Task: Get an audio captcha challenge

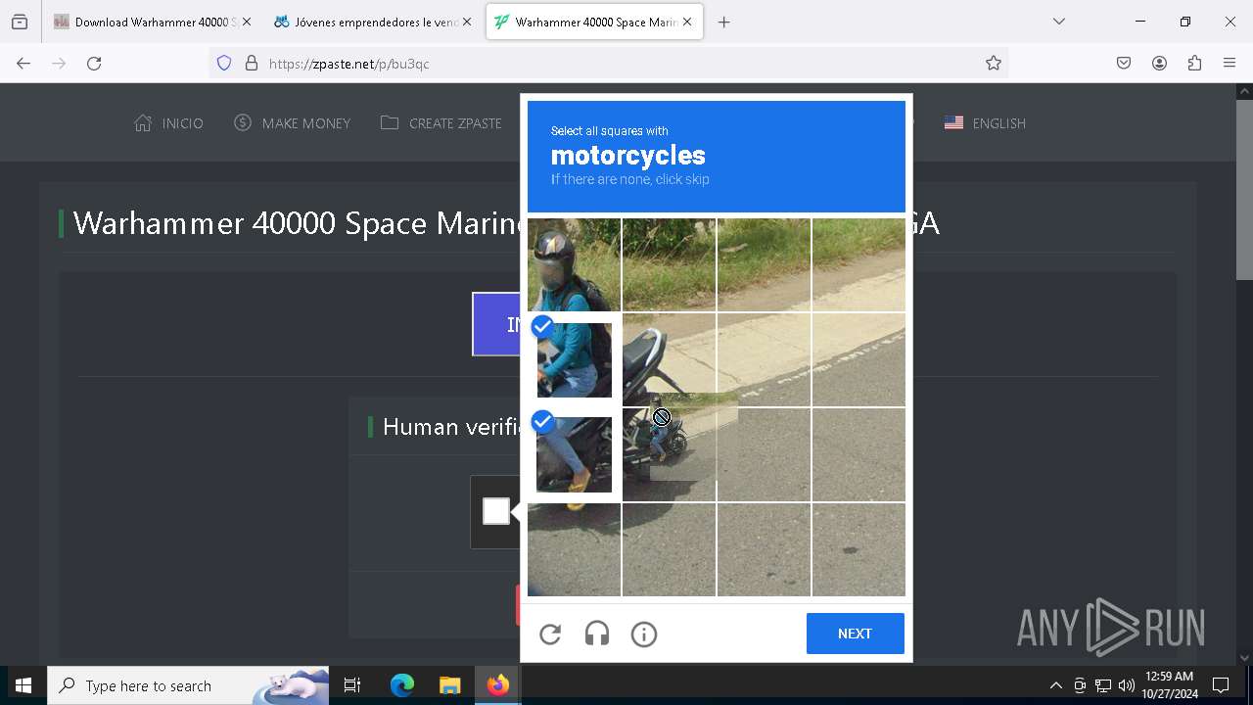Action: [597, 634]
